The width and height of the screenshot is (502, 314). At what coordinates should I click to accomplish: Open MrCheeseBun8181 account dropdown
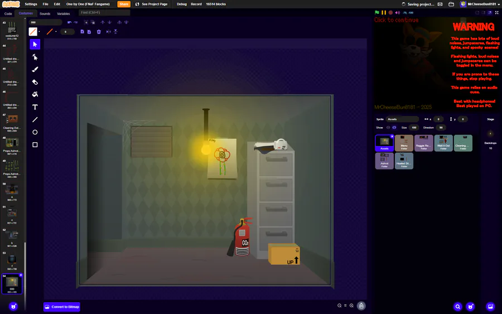(x=480, y=4)
